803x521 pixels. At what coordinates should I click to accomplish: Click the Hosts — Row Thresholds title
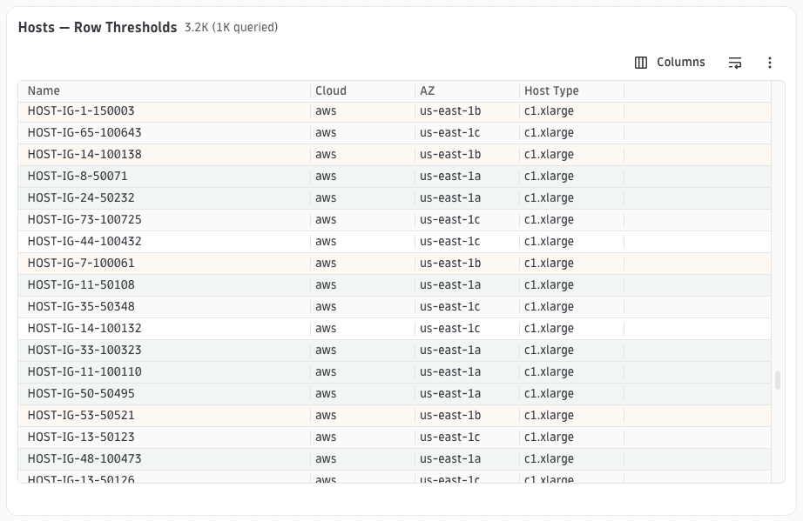point(98,27)
